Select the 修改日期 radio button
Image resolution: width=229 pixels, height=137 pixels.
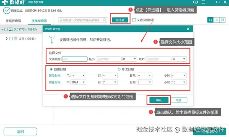coord(119,69)
